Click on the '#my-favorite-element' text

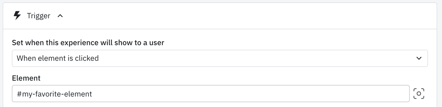point(54,94)
